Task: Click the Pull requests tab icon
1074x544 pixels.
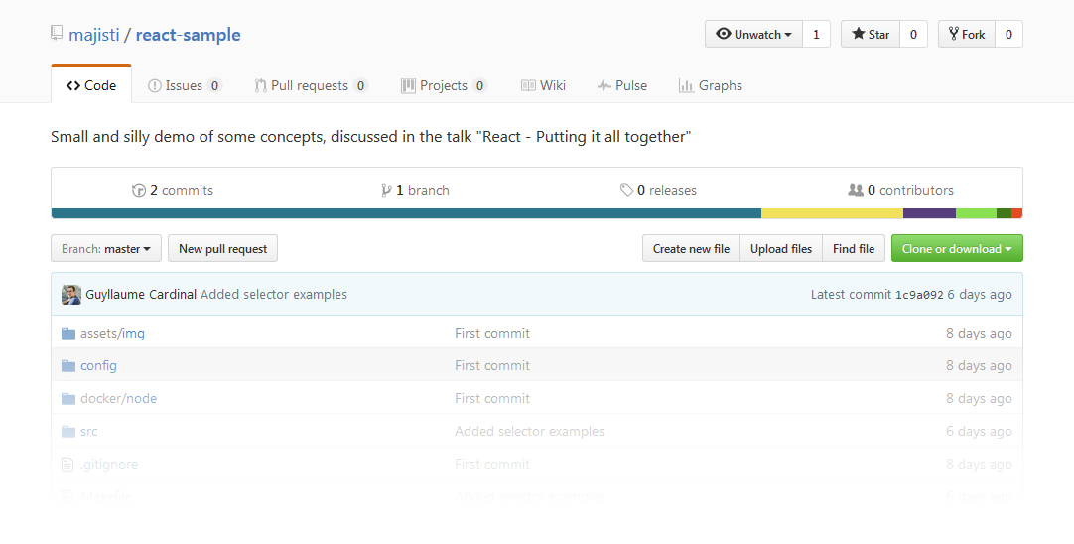Action: tap(260, 85)
